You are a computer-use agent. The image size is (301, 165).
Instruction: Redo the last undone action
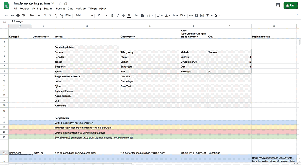coord(13,16)
